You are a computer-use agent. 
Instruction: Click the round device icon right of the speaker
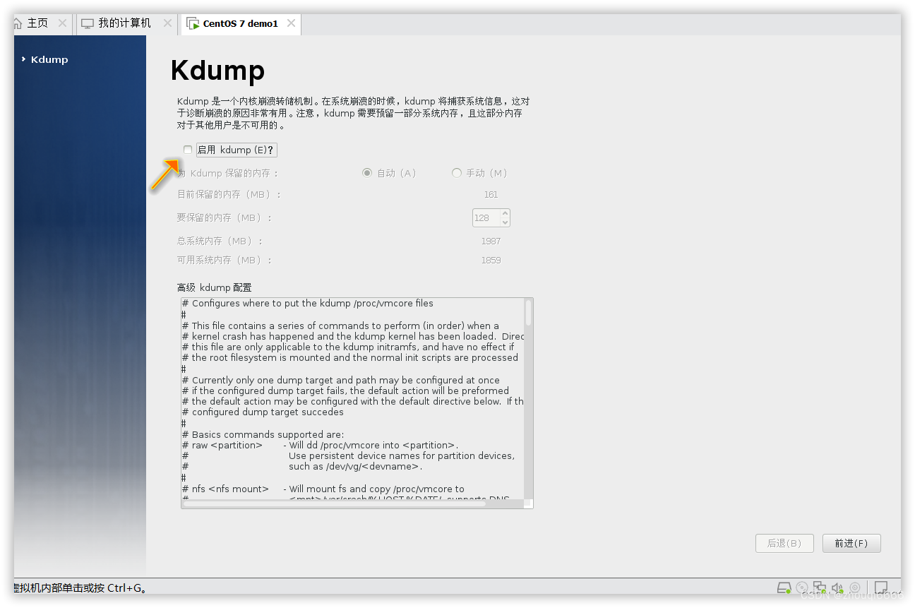[x=855, y=588]
